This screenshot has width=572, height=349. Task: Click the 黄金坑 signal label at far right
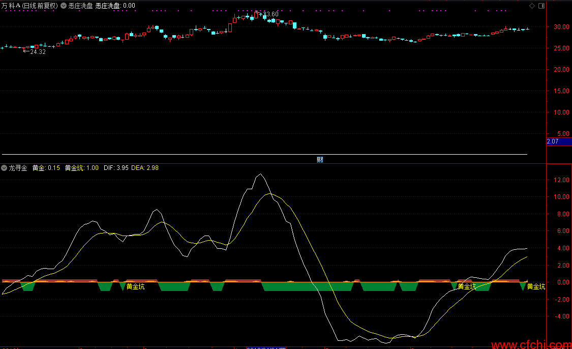[x=536, y=287]
